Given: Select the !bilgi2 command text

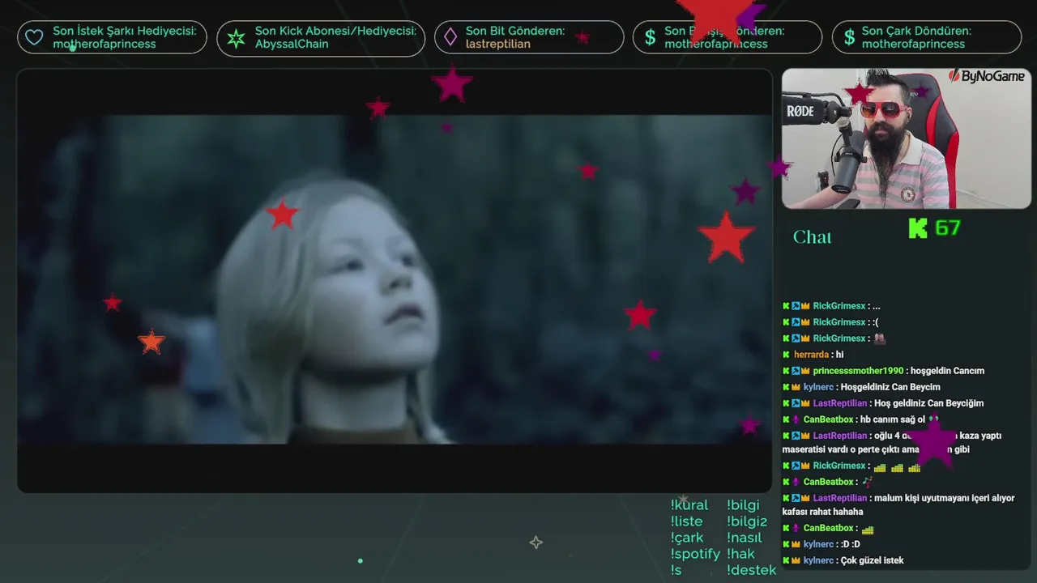Looking at the screenshot, I should (x=747, y=521).
